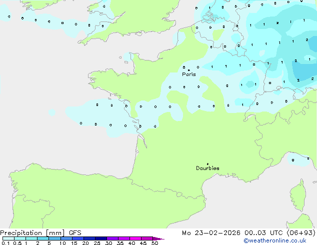Select the Paris city dot marker

189,70
